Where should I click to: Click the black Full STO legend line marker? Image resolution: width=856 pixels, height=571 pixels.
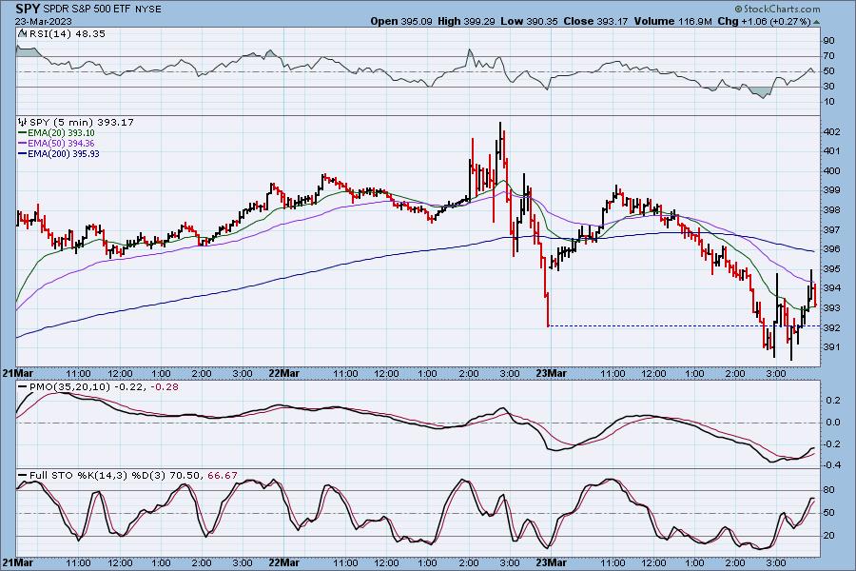pos(23,476)
